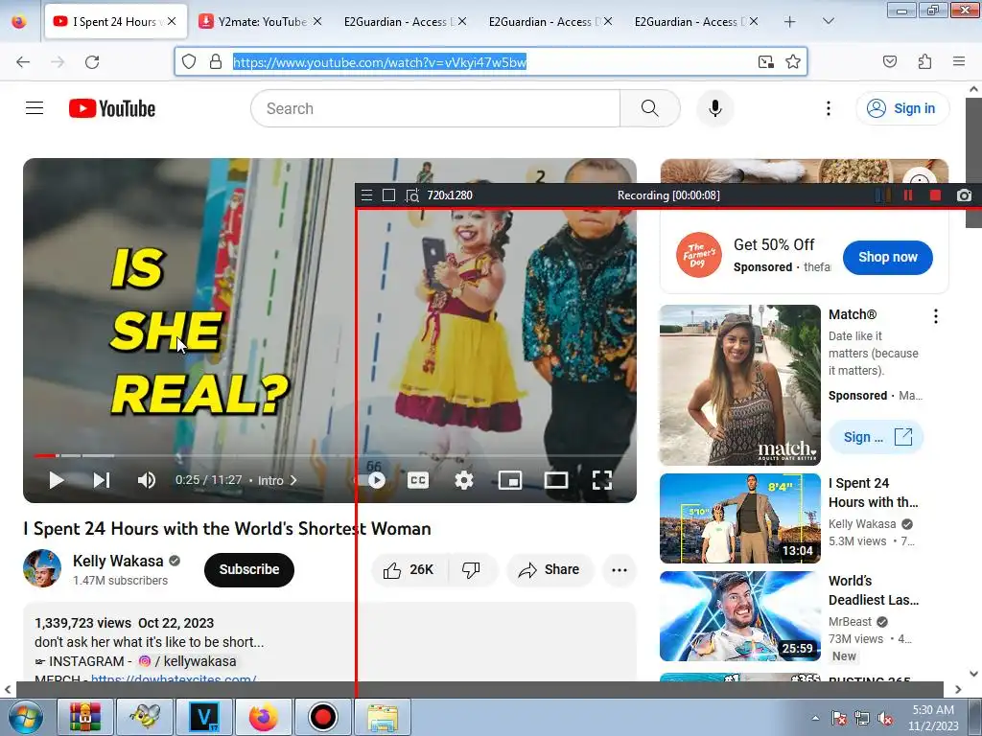The image size is (982, 736).
Task: Open the Match ad options menu
Action: pos(936,316)
